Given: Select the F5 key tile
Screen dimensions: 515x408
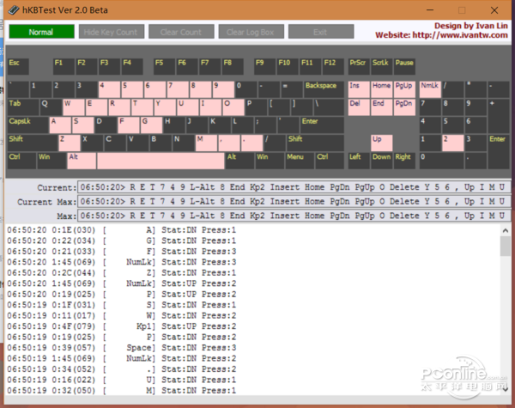Looking at the screenshot, I should (x=164, y=66).
